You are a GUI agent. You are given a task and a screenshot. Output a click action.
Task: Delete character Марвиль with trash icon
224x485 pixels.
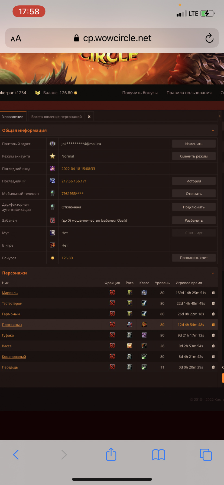[213, 293]
